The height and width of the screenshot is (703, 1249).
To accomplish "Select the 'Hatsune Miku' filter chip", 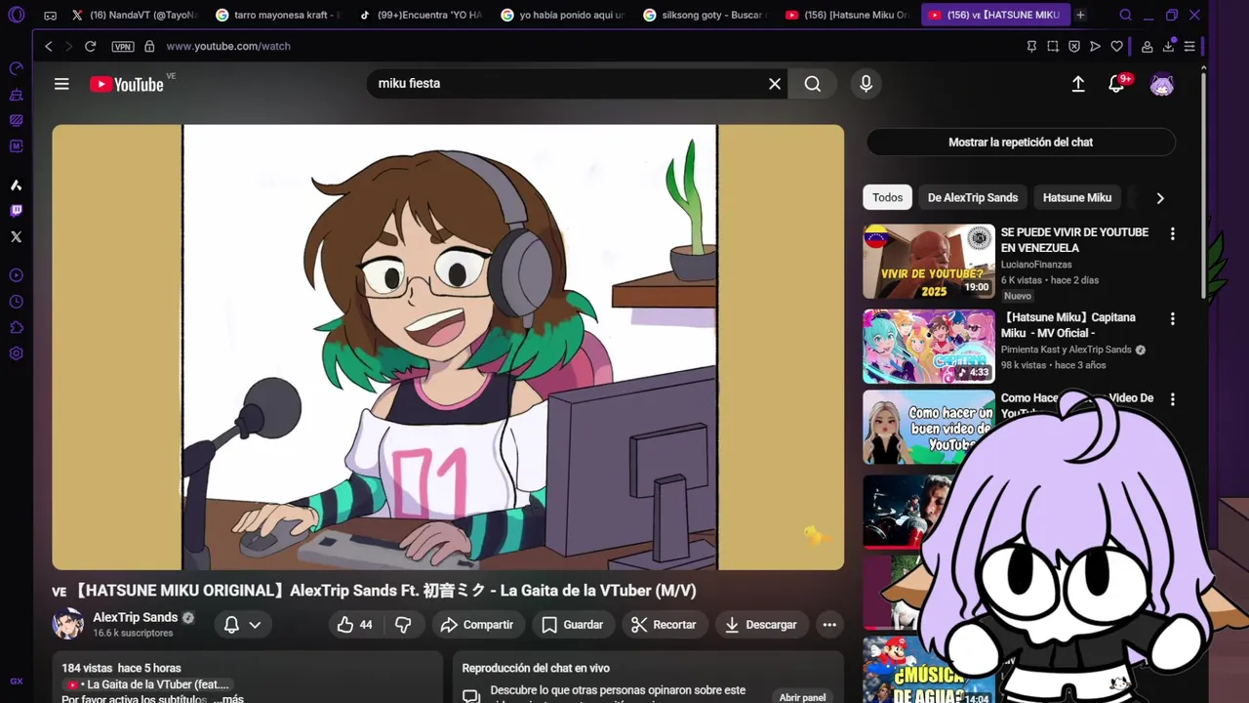I will tap(1077, 197).
